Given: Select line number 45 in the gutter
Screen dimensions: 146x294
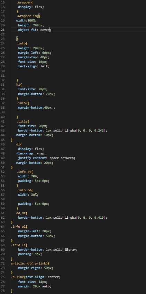Looking at the screenshot, I should pyautogui.click(x=3, y=140).
